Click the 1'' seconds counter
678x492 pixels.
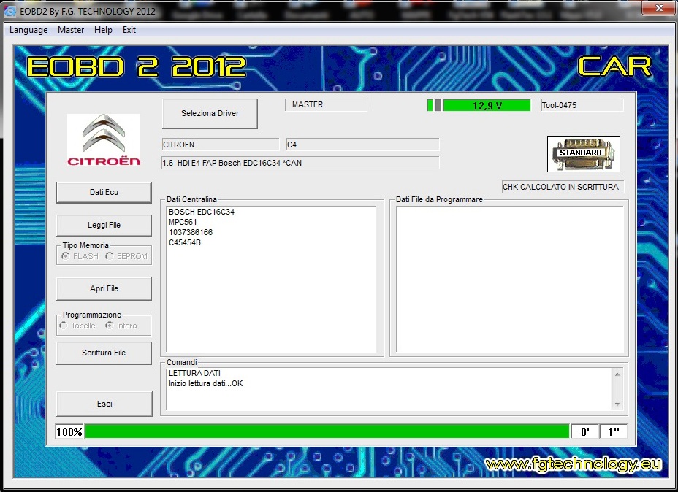pos(613,431)
